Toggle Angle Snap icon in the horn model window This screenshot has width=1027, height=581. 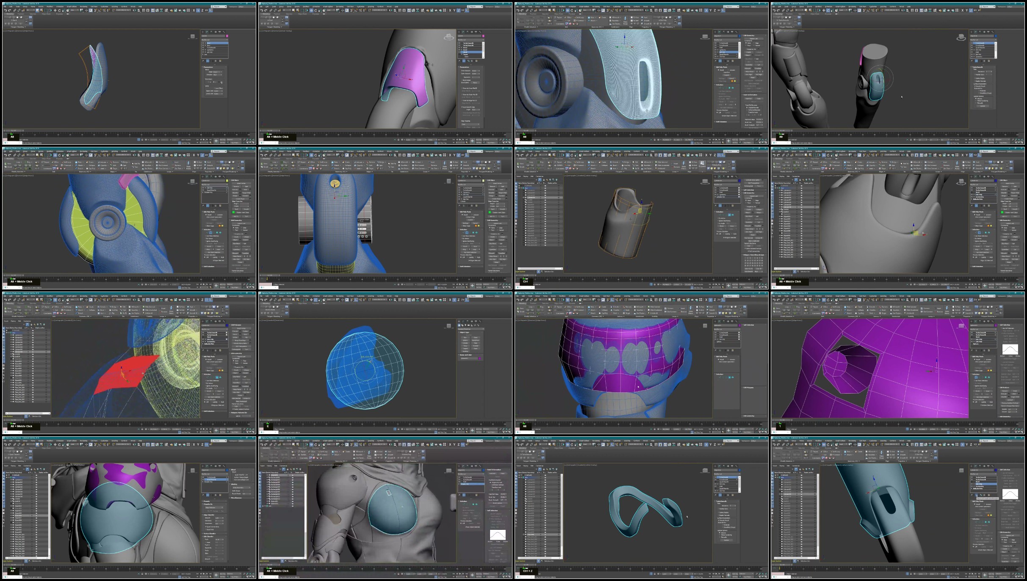pos(100,10)
